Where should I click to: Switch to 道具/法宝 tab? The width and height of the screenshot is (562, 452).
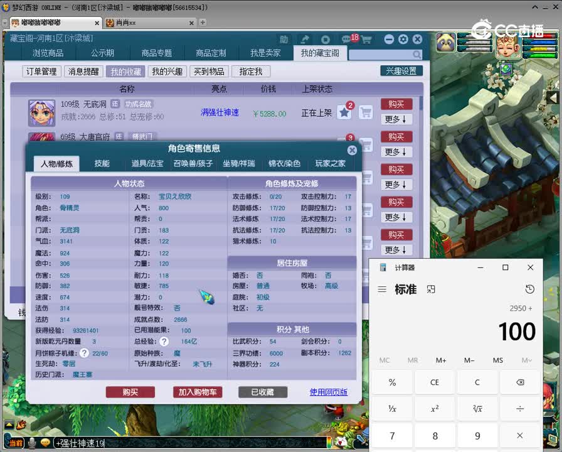(147, 164)
